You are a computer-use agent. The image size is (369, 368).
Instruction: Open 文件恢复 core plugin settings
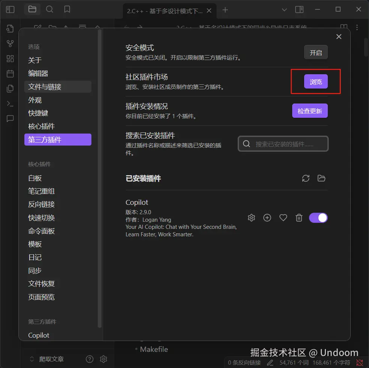point(58,284)
